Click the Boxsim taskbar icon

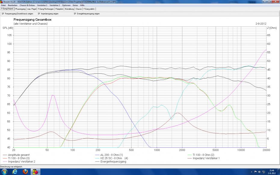[x=35, y=172]
